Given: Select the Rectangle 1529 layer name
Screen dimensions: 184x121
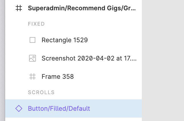Looking at the screenshot, I should (x=65, y=40).
